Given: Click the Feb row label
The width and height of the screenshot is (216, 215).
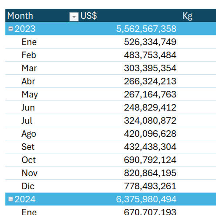Looking at the screenshot, I should [29, 55].
